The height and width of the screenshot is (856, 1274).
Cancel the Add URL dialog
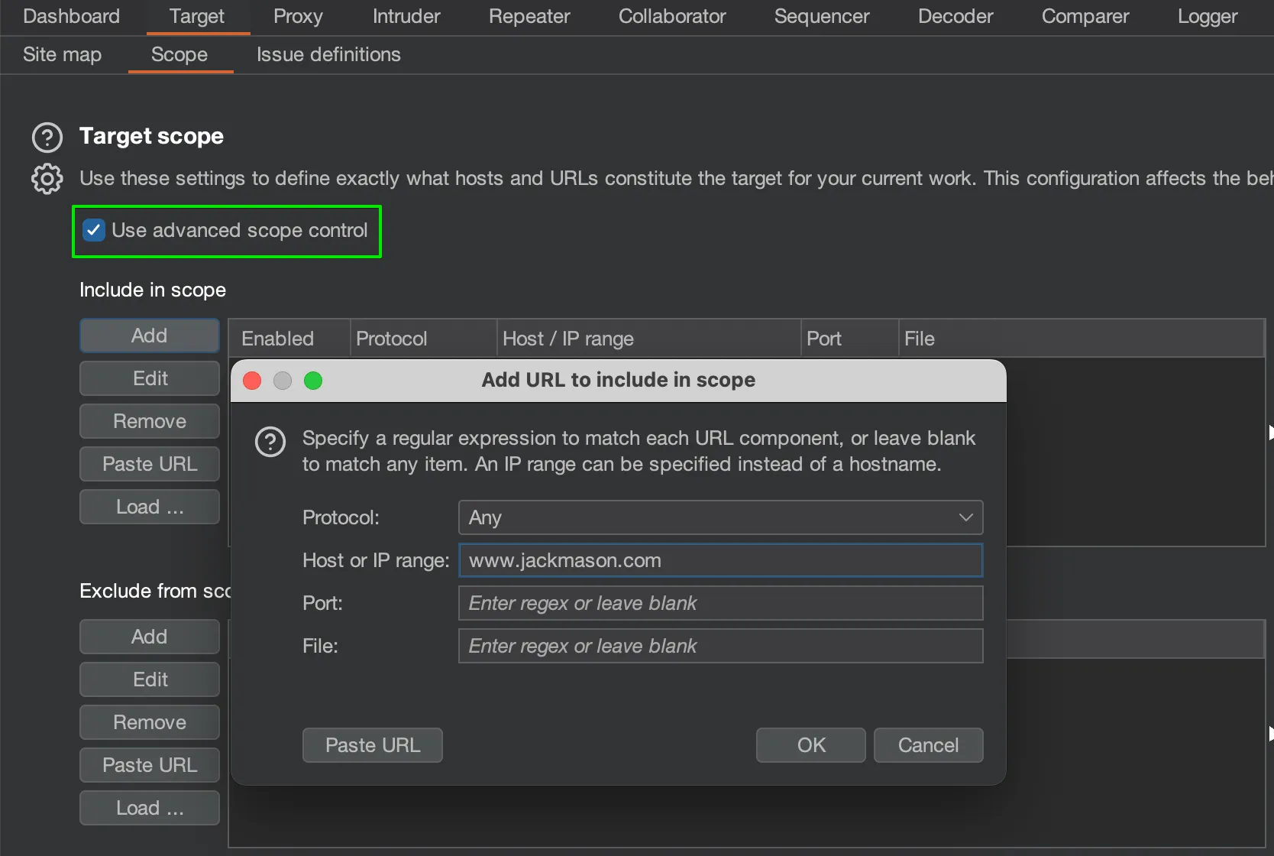tap(928, 745)
